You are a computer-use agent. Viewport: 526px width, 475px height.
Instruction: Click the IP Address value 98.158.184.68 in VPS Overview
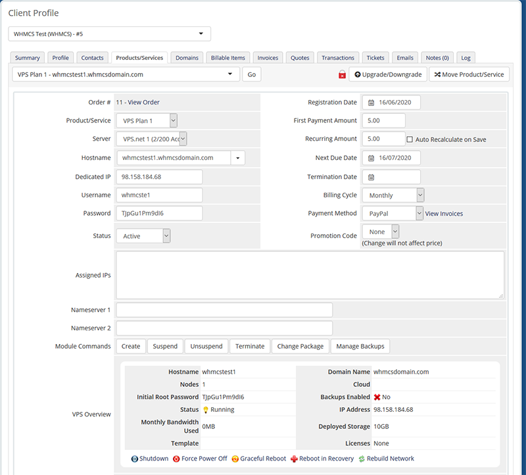[393, 410]
